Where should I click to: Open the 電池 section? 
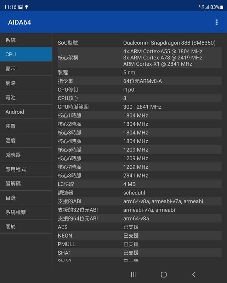(26, 97)
